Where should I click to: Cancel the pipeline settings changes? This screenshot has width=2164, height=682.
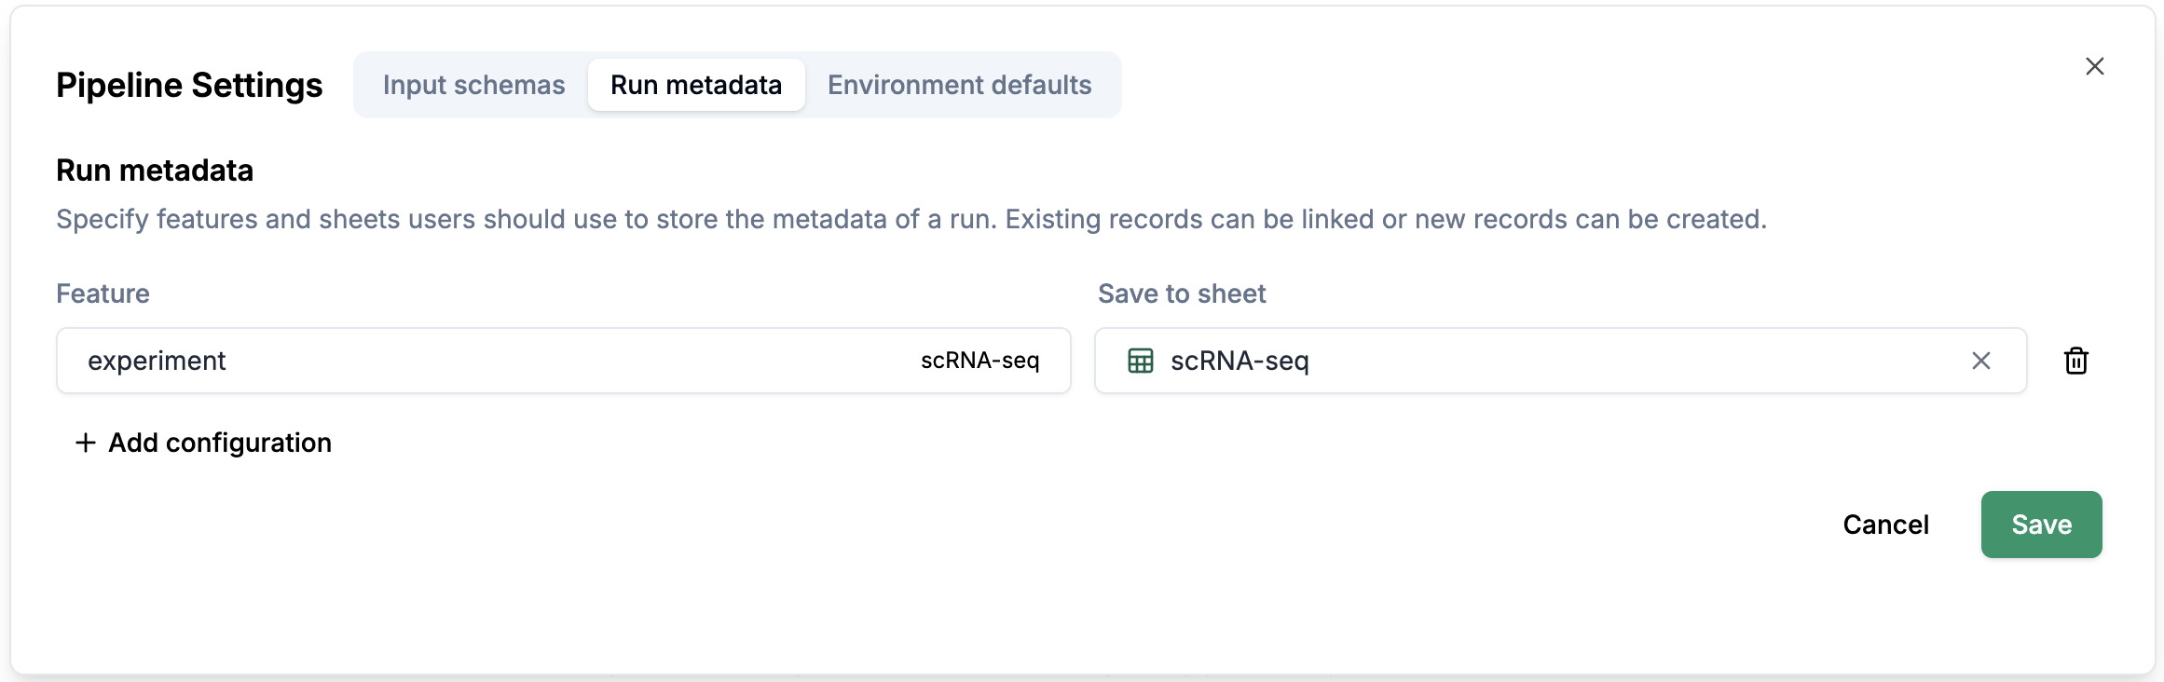click(1885, 525)
